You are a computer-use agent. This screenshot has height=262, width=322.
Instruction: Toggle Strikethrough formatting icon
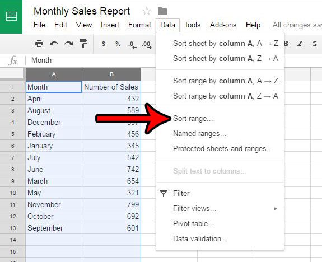point(315,44)
